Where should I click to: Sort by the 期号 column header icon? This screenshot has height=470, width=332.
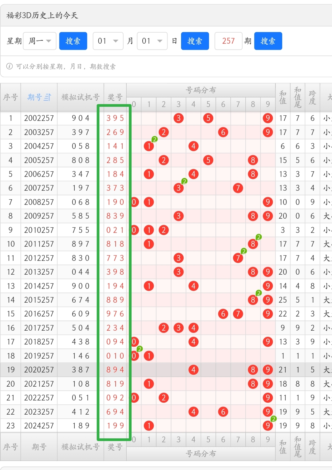(47, 97)
